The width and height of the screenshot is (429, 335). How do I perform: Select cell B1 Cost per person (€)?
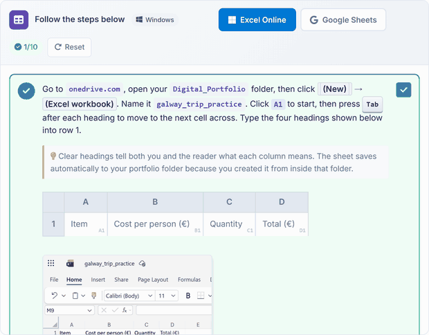pos(155,224)
